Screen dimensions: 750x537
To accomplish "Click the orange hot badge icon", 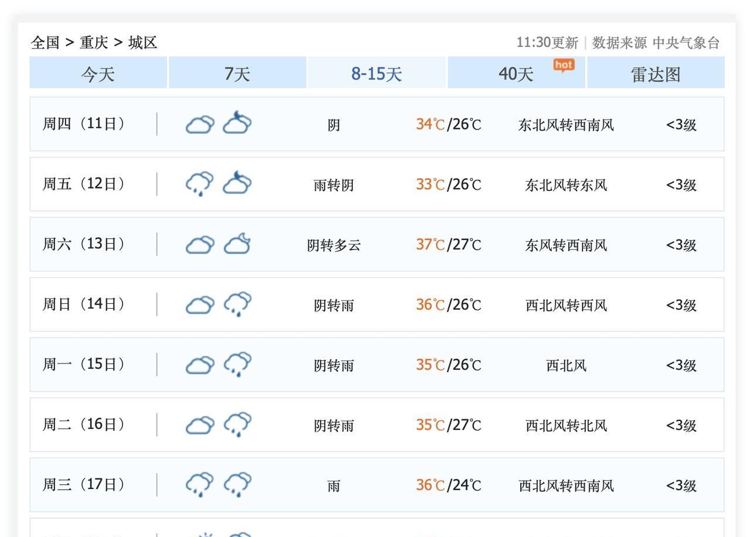I will click(564, 65).
